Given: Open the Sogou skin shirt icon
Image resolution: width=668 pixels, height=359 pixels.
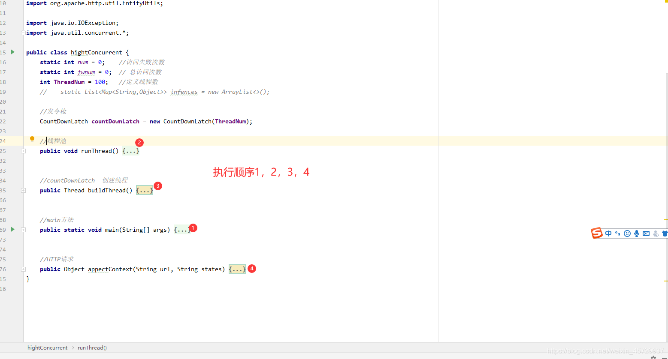Looking at the screenshot, I should pos(665,233).
